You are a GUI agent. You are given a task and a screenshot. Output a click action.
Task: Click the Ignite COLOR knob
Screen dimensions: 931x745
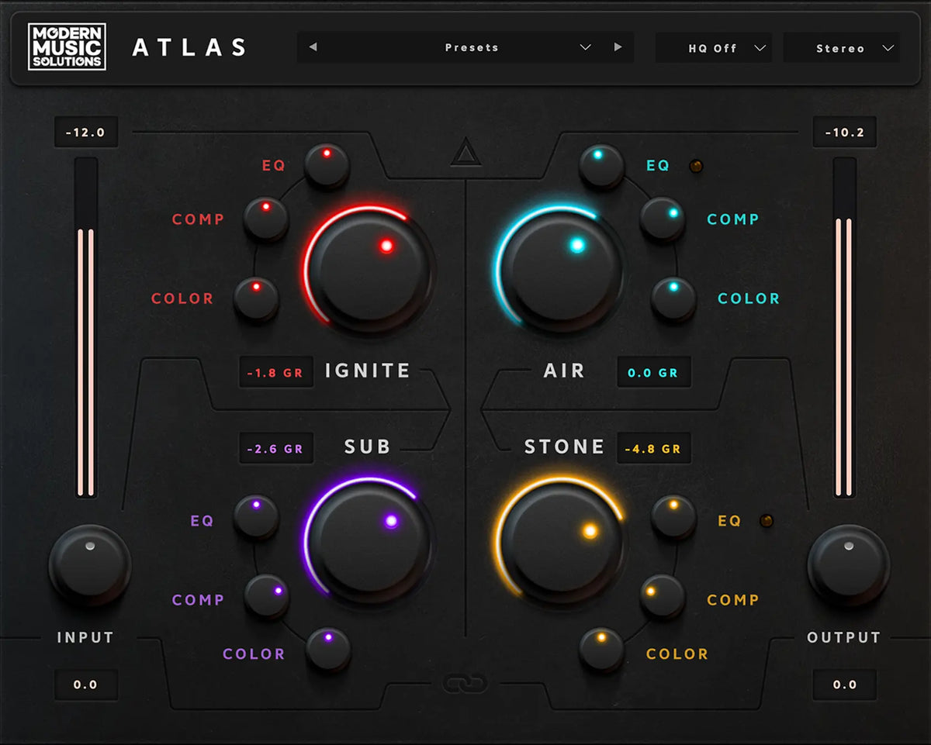[x=256, y=298]
